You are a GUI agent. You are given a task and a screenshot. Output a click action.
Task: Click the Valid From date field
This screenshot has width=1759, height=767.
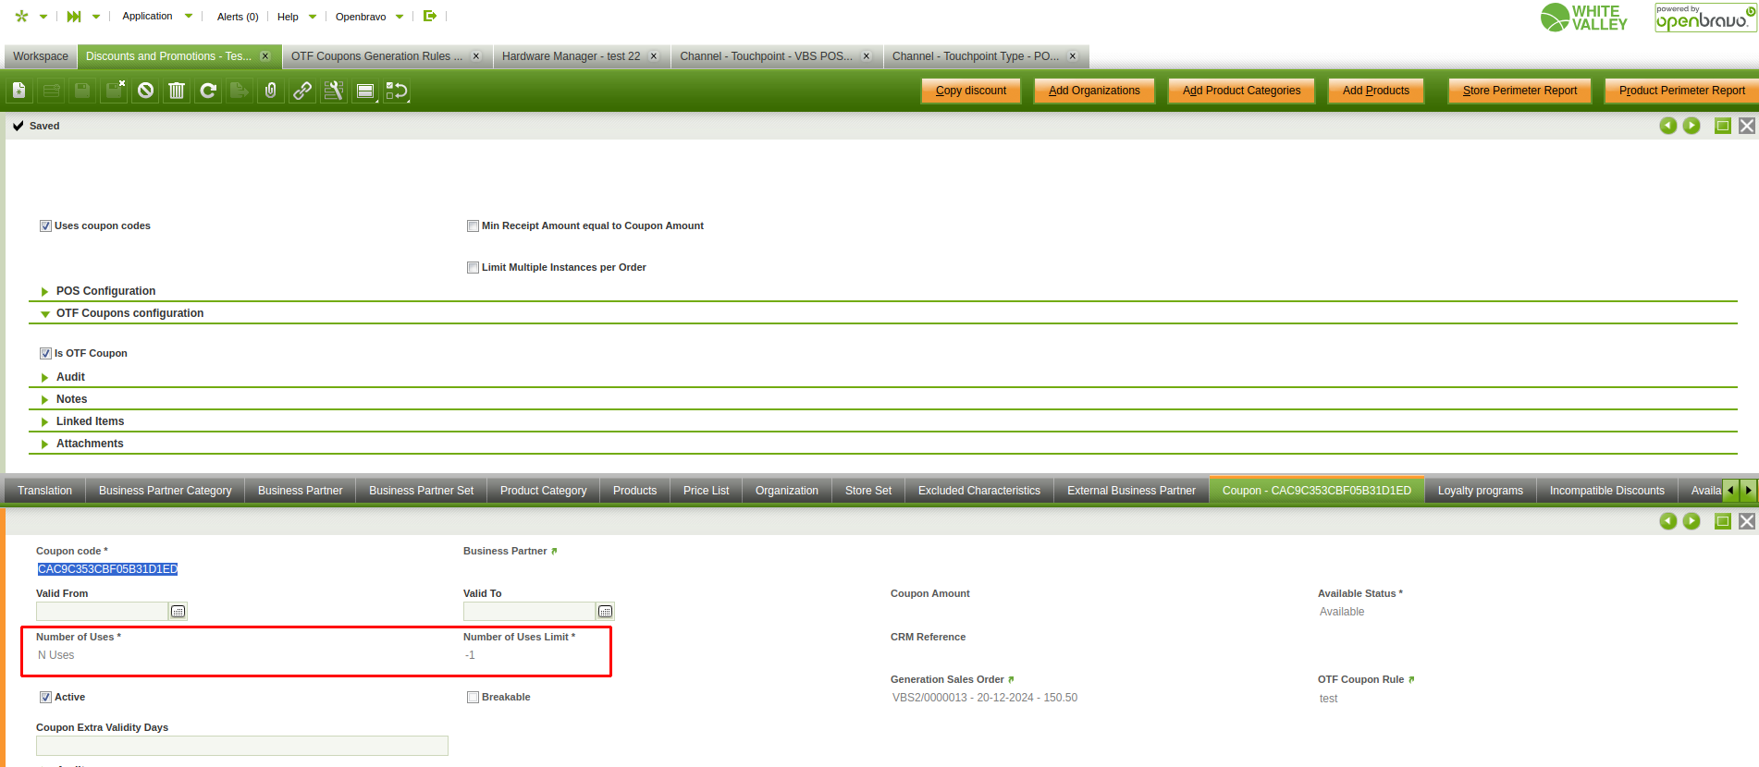[x=102, y=612]
